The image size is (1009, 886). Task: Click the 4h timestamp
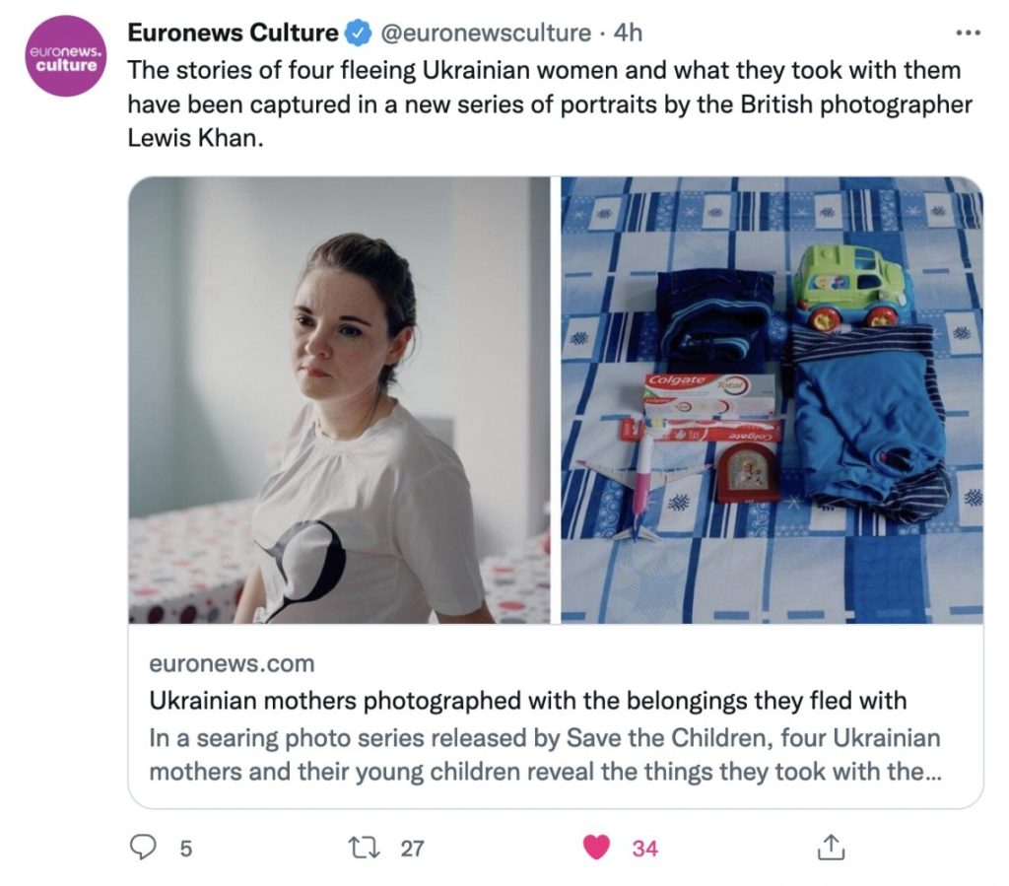coord(628,33)
